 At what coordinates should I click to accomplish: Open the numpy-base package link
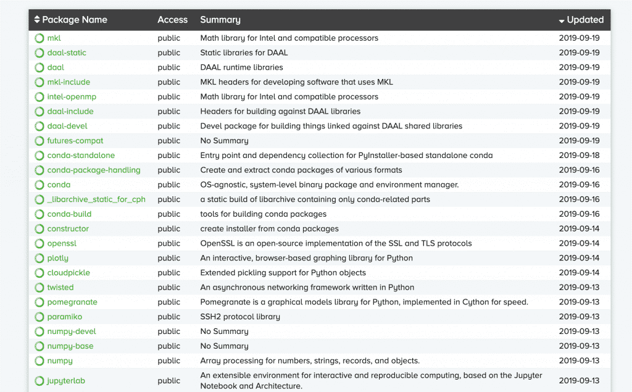[70, 346]
